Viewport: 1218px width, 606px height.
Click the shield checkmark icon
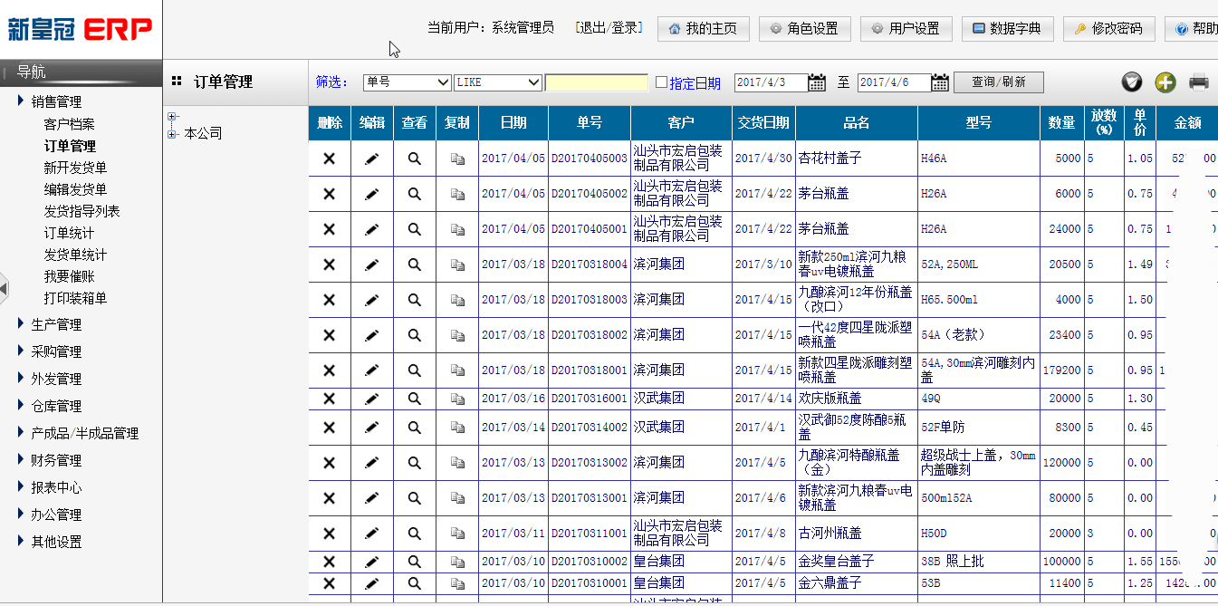tap(1132, 82)
